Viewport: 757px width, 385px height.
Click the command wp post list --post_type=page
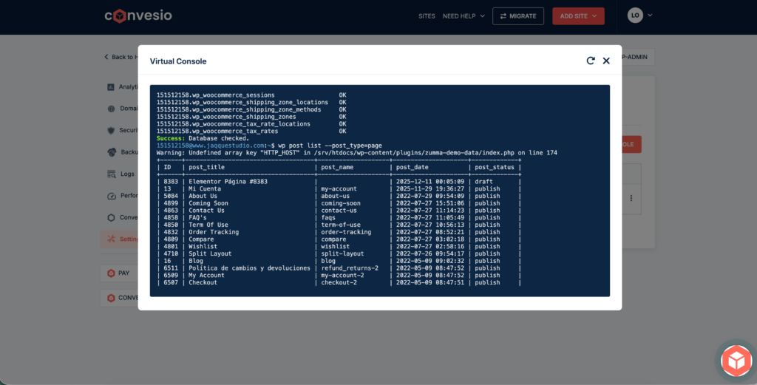click(x=330, y=146)
